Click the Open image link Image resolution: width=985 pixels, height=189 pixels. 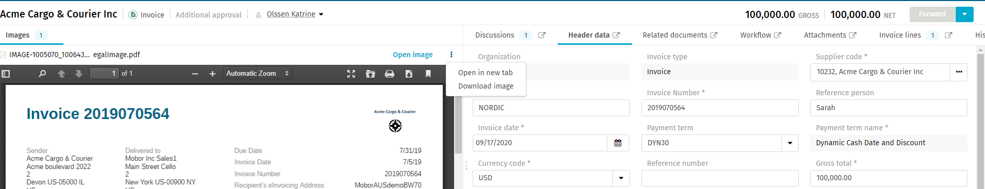click(x=413, y=55)
